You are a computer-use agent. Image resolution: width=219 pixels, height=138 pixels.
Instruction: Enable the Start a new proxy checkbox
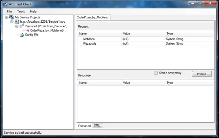pyautogui.click(x=156, y=73)
